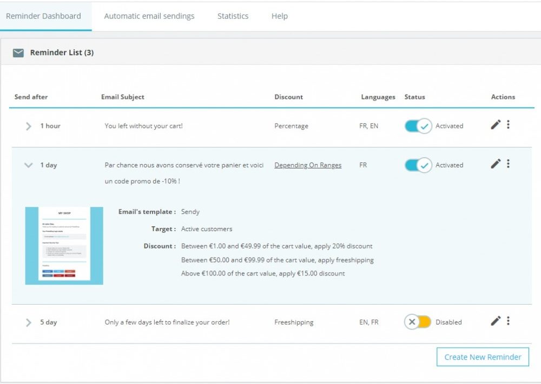Open more actions for 1 day reminder
The height and width of the screenshot is (384, 541).
508,164
